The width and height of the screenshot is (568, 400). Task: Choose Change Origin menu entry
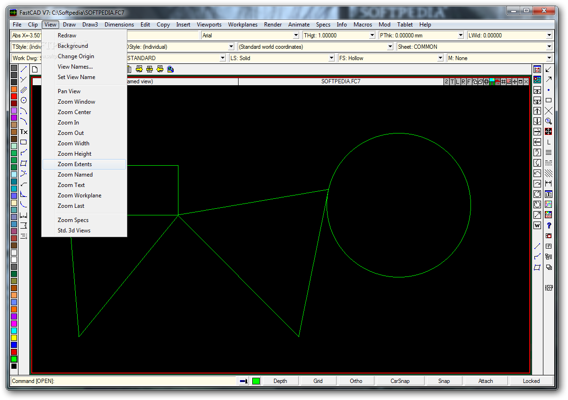click(84, 56)
